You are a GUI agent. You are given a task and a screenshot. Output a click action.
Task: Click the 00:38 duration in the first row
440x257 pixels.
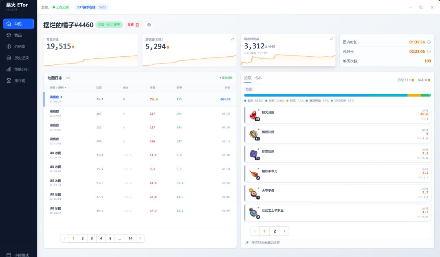pyautogui.click(x=225, y=99)
